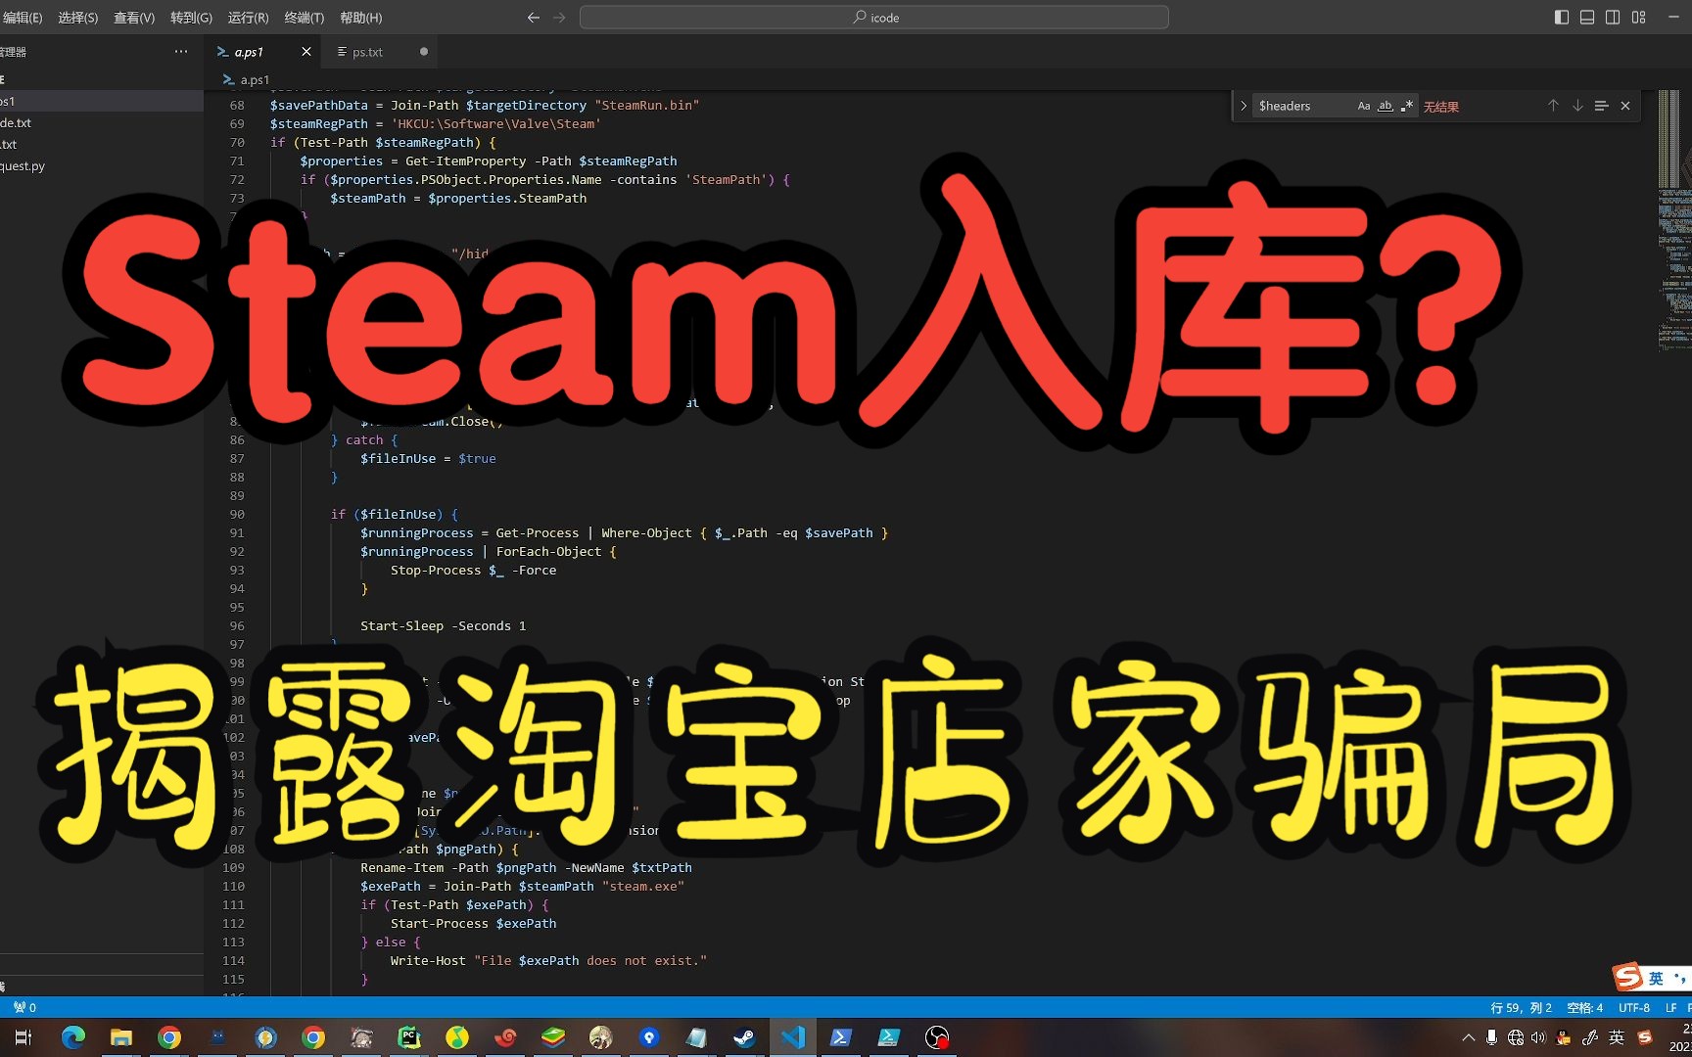Open Steam from taskbar
Image resolution: width=1692 pixels, height=1057 pixels.
[745, 1037]
